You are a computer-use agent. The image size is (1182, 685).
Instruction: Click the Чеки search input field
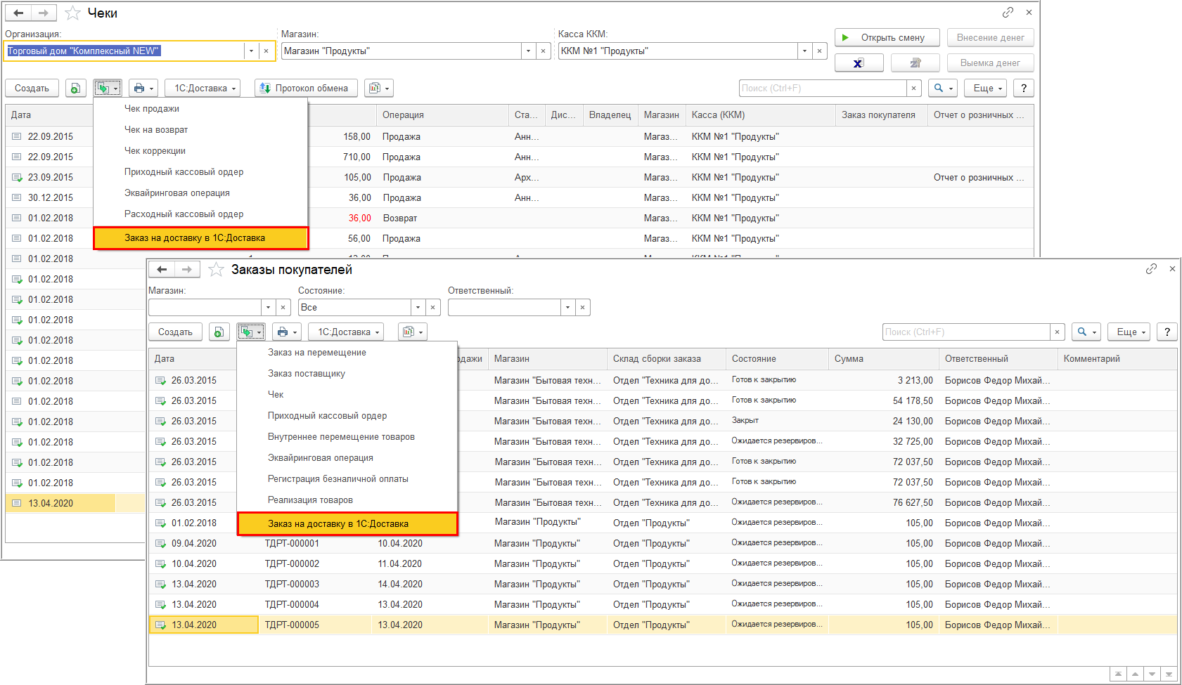pyautogui.click(x=823, y=88)
